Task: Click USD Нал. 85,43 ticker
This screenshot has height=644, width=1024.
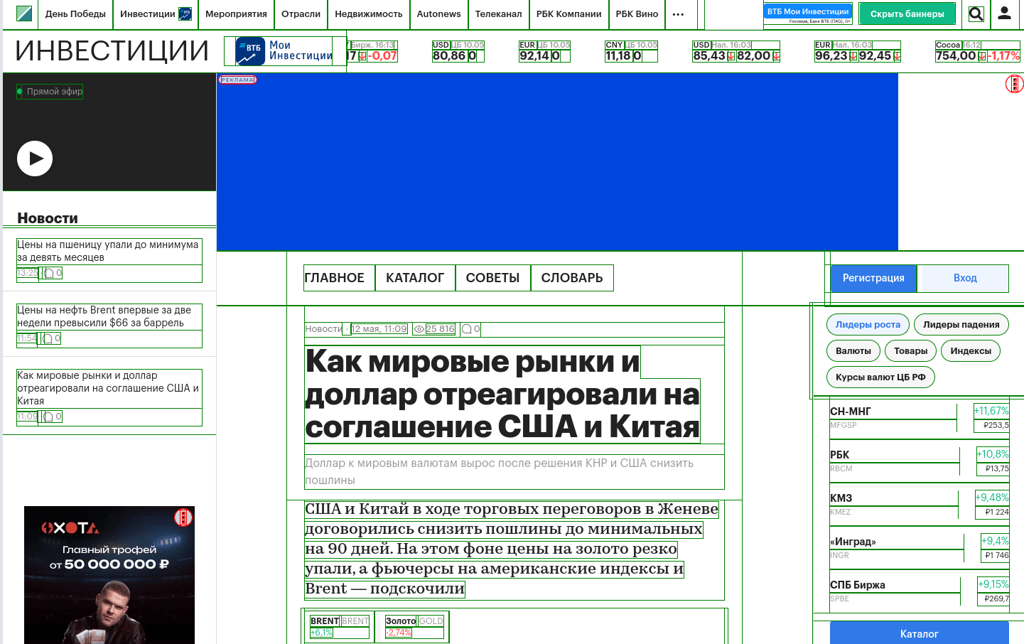Action: (736, 51)
